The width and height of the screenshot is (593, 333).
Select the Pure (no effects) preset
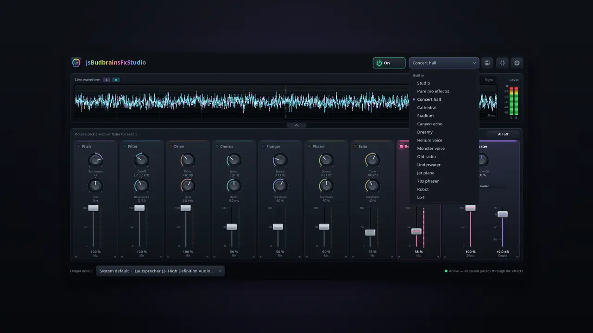pyautogui.click(x=444, y=91)
